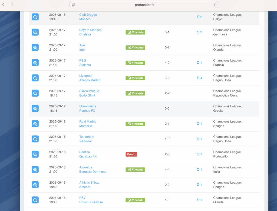Open magnifier details for Olympiakos match
This screenshot has height=211, width=277.
pos(35,108)
